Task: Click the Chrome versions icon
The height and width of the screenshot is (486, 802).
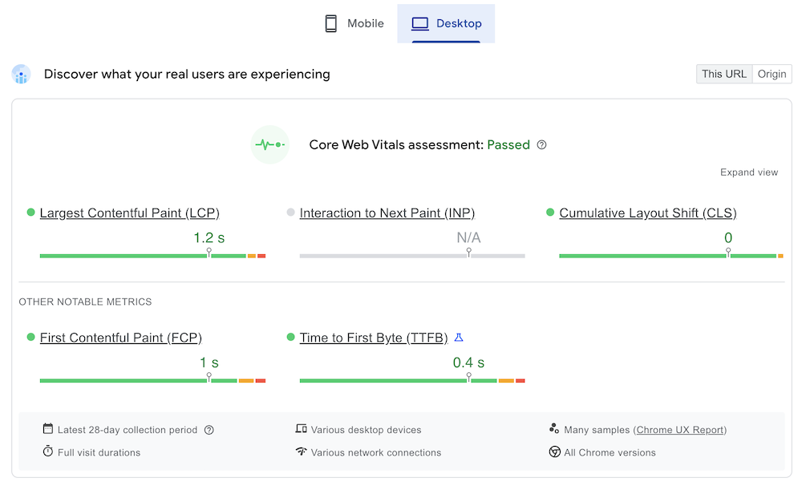Action: click(x=553, y=452)
